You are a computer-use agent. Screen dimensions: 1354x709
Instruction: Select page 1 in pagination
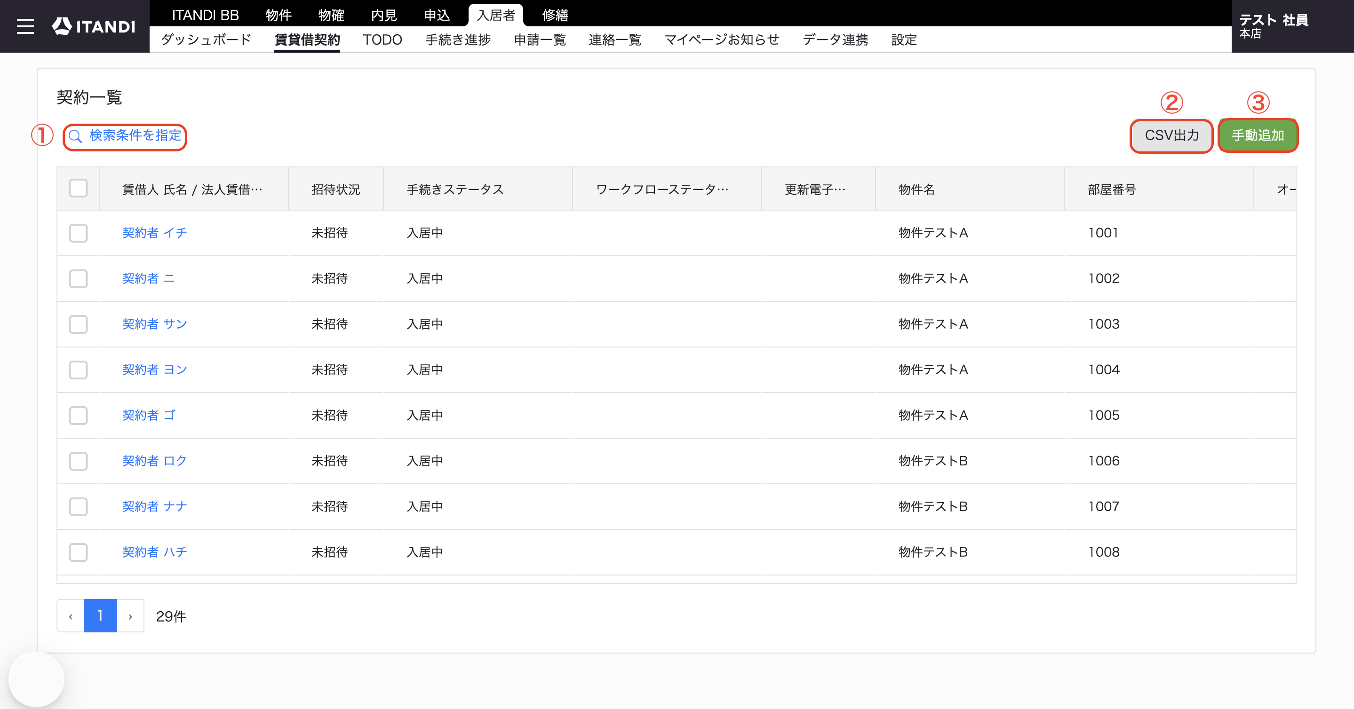(100, 616)
